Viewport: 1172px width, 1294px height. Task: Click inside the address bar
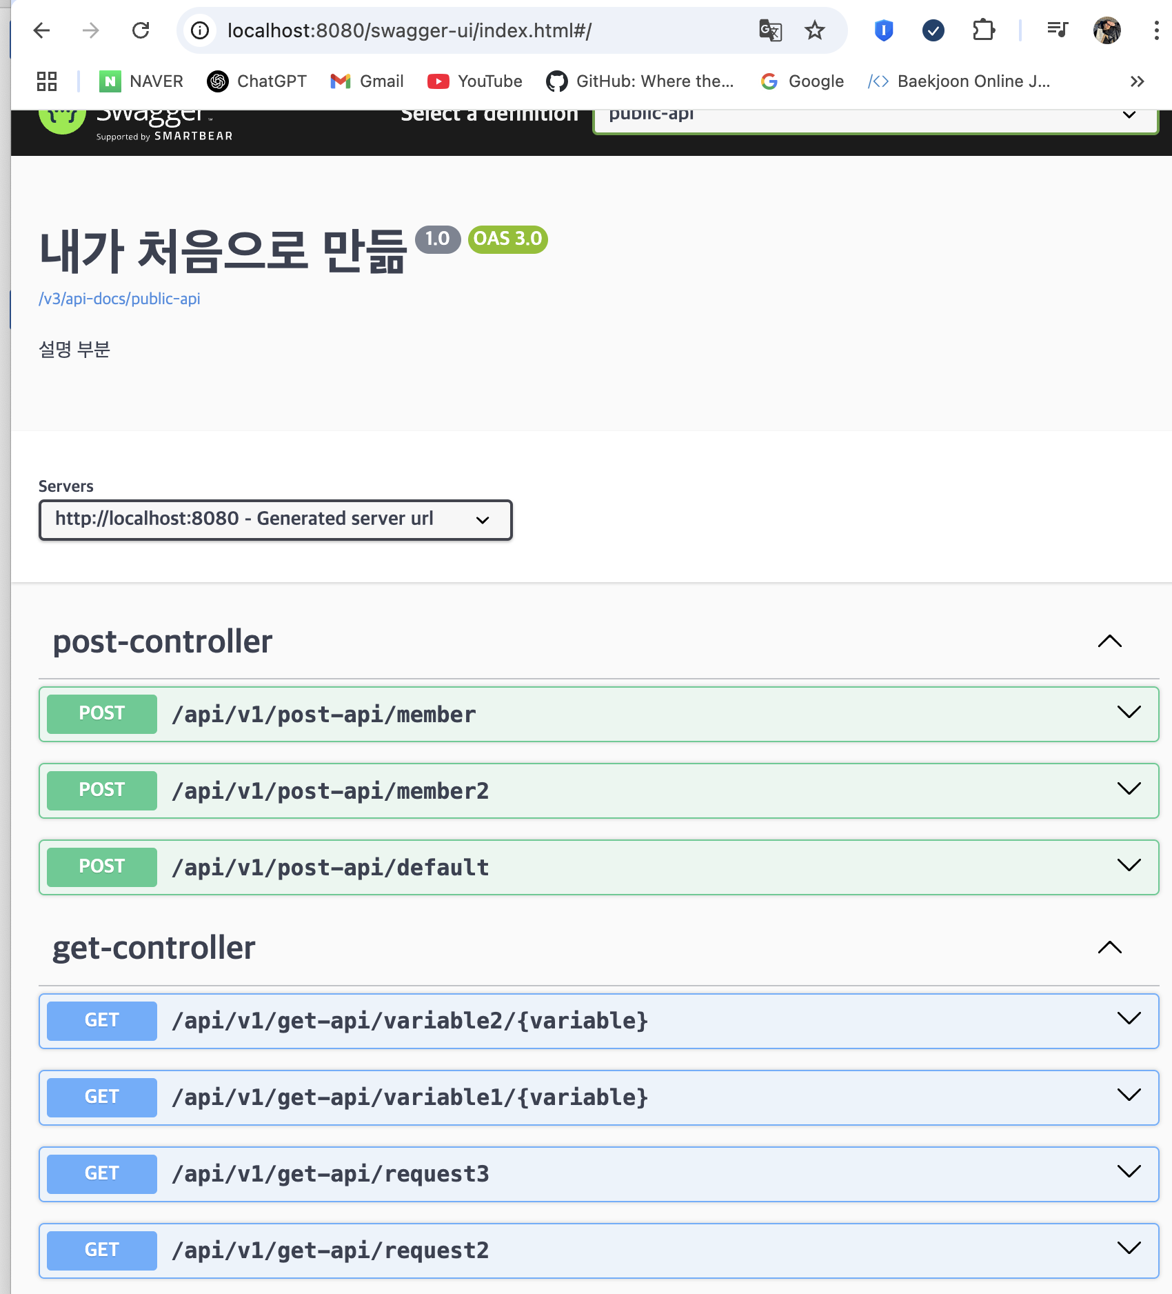(x=483, y=30)
